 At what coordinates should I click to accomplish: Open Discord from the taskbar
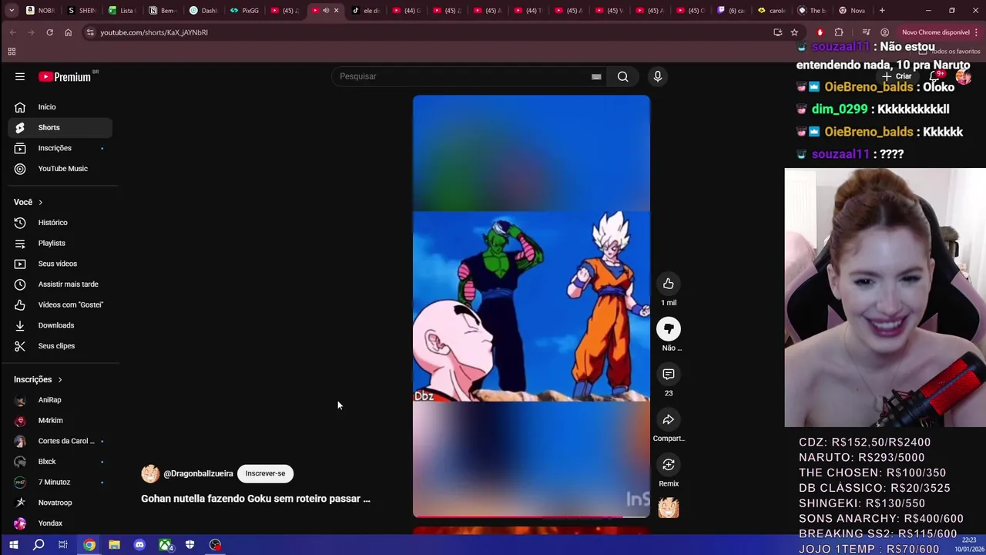139,545
